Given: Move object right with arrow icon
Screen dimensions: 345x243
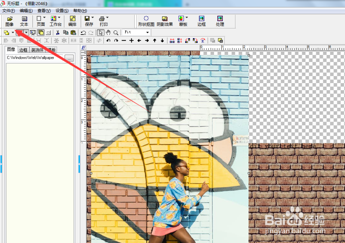Looking at the screenshot, I should 147,40.
